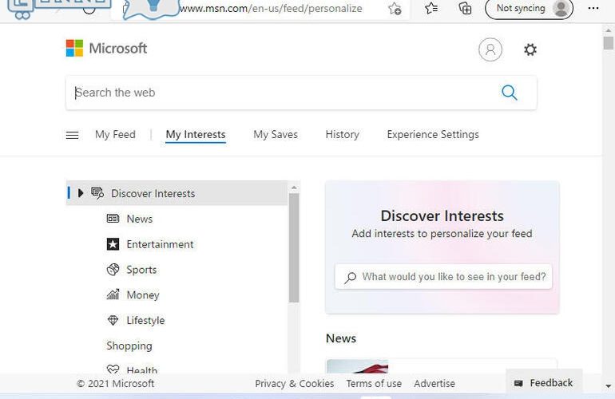The width and height of the screenshot is (615, 399).
Task: Click the News newspaper icon
Action: tap(113, 219)
